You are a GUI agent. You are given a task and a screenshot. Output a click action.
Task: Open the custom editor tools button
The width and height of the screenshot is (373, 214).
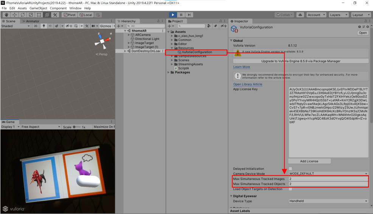pos(55,15)
